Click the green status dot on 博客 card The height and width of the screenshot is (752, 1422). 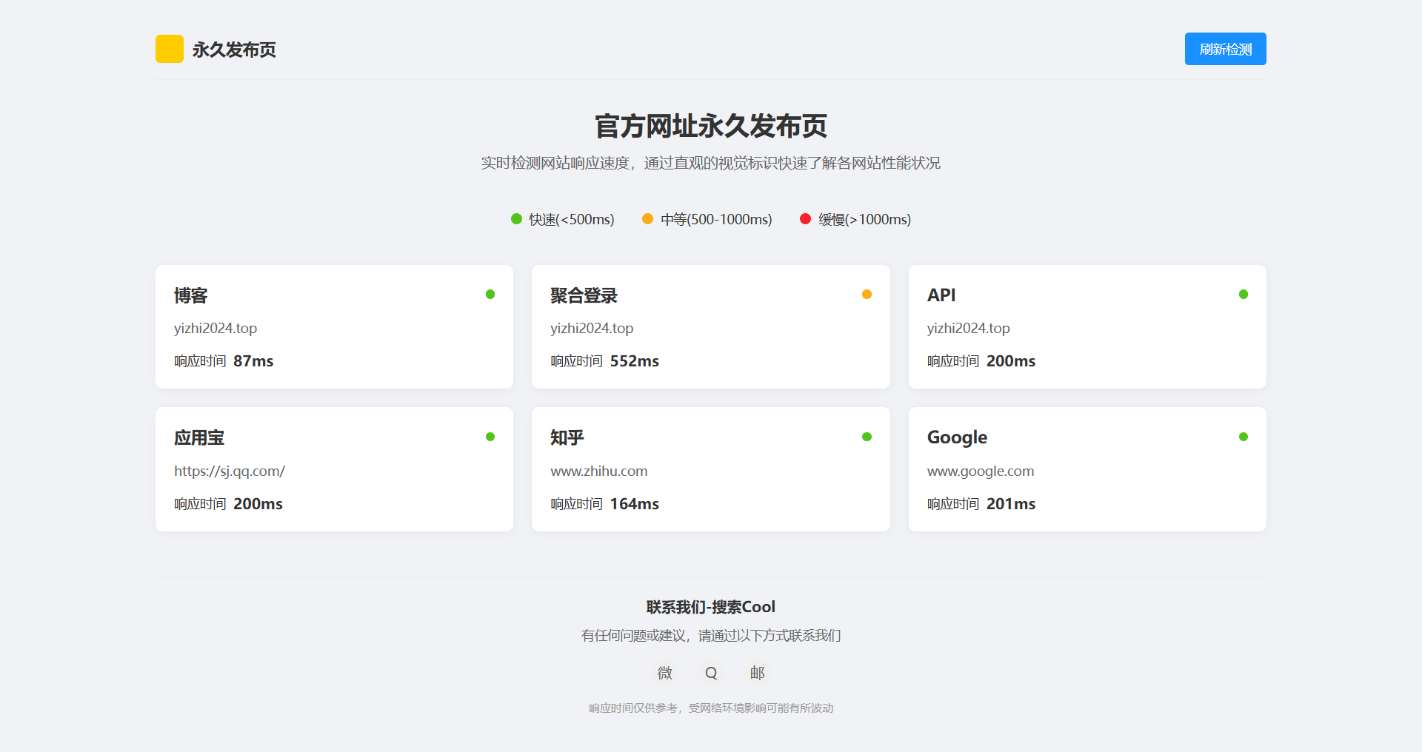(x=490, y=294)
